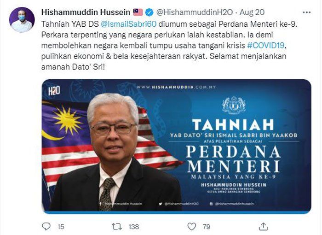Click the Malaysian flag emoji after the name

tap(138, 12)
